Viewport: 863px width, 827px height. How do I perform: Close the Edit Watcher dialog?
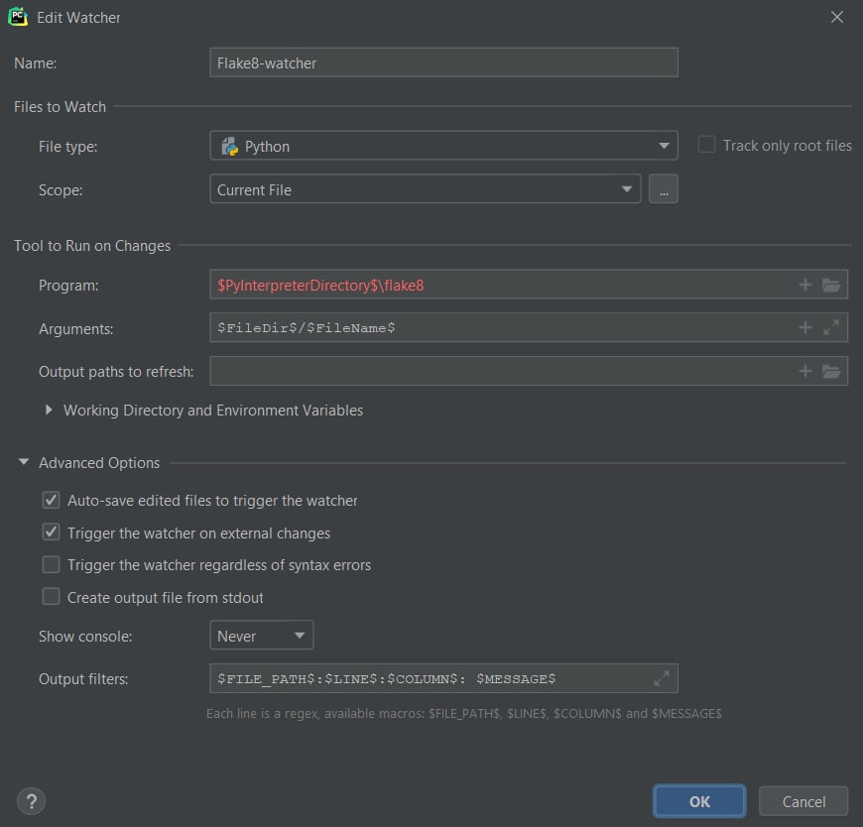[836, 17]
